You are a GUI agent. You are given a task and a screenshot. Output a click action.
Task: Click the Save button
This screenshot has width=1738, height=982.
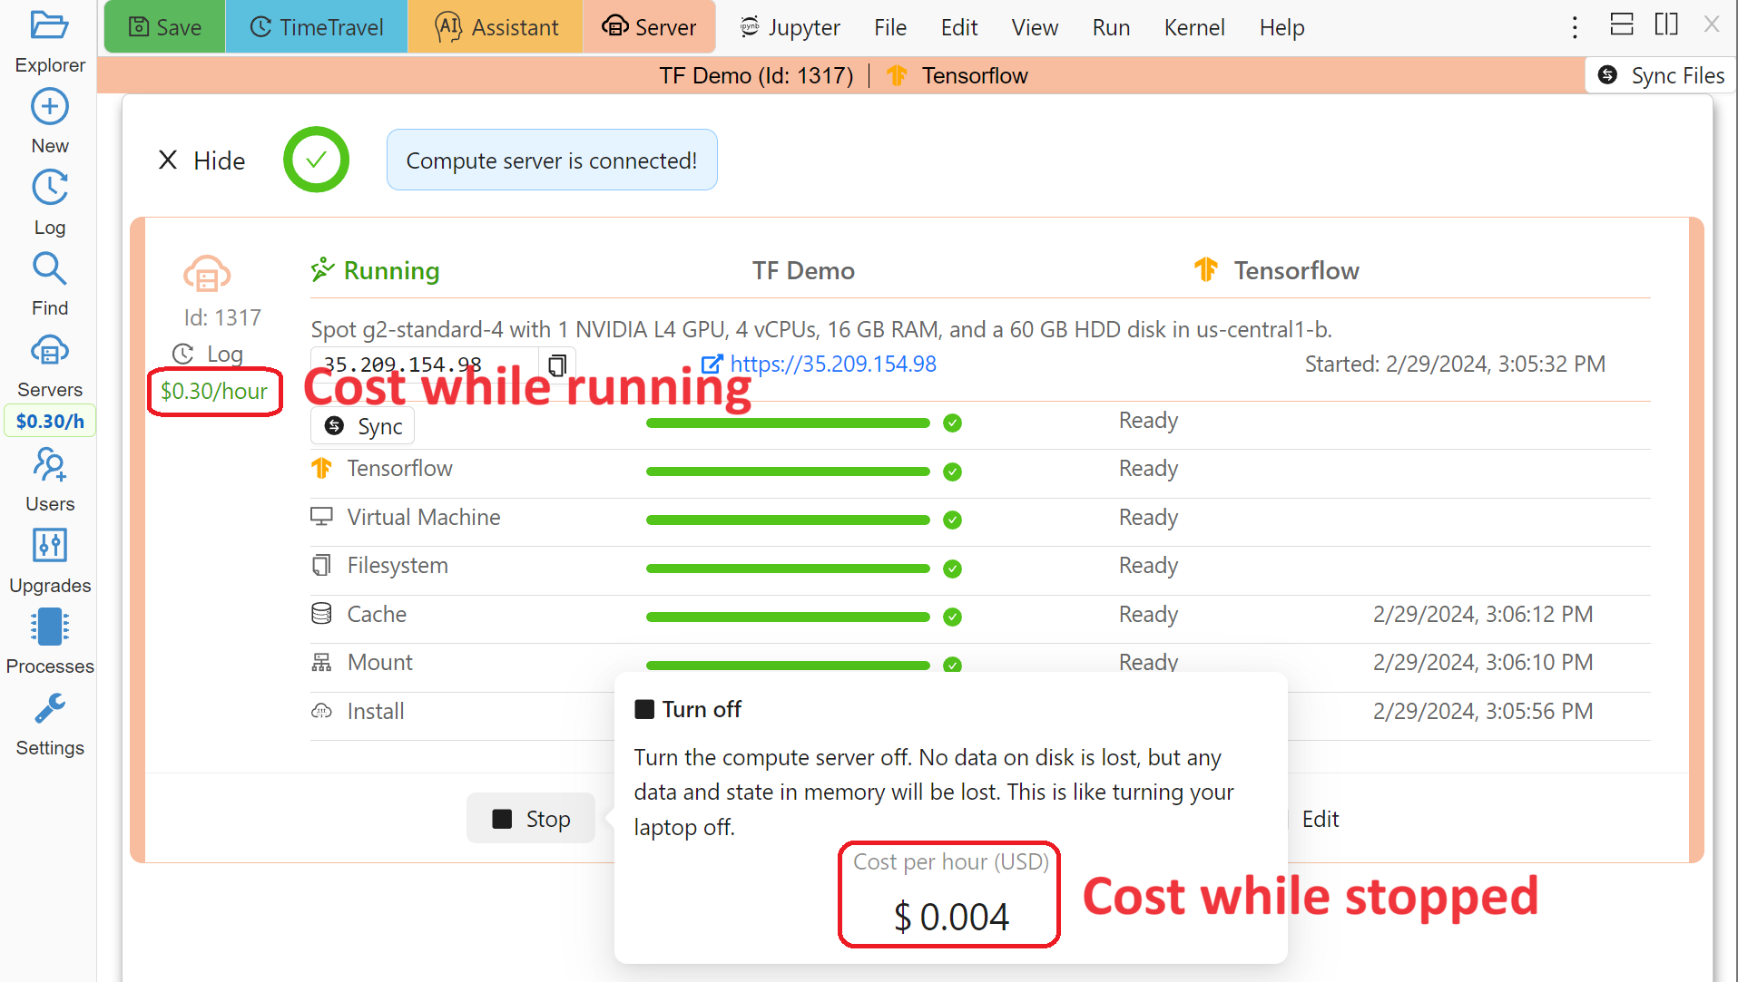point(164,27)
